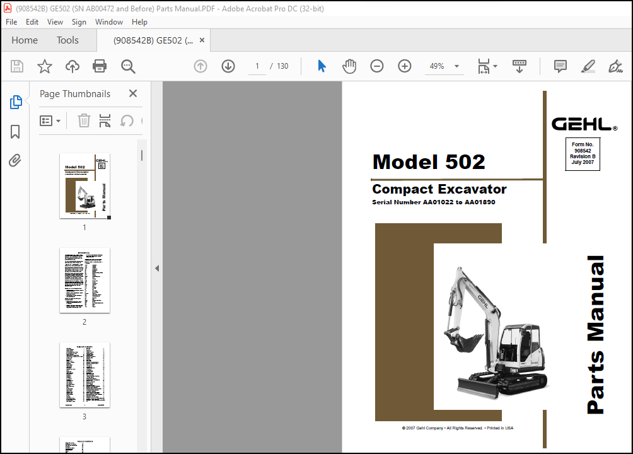Click the 2007 Gehl Company copyright line
Viewport: 633px width, 454px height.
tap(458, 428)
